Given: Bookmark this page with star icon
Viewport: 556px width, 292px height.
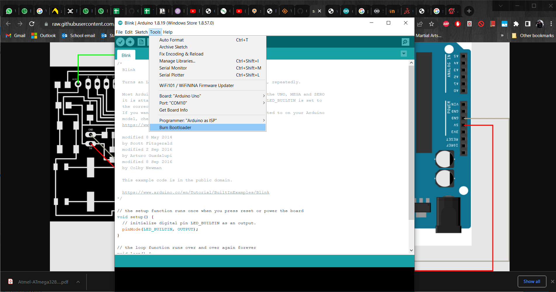Looking at the screenshot, I should point(432,24).
